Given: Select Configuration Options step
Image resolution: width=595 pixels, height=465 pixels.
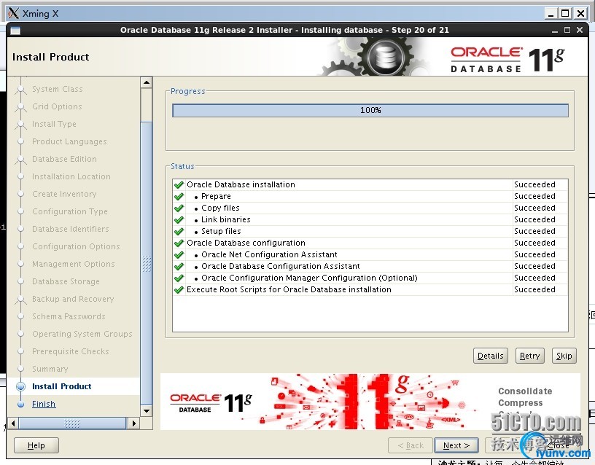Looking at the screenshot, I should point(76,246).
